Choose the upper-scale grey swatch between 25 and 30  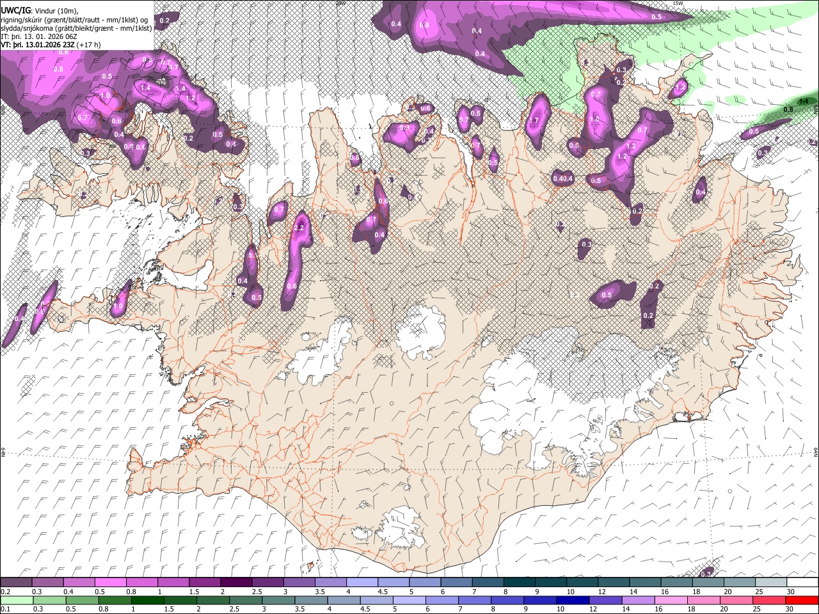772,583
